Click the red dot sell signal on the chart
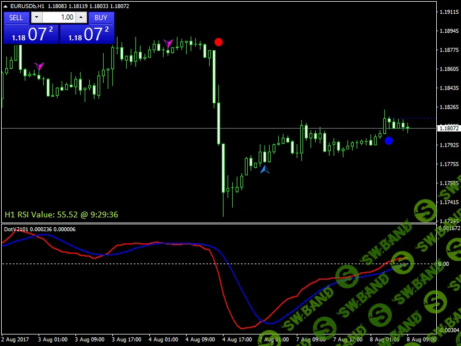This screenshot has height=346, width=461. click(x=218, y=42)
